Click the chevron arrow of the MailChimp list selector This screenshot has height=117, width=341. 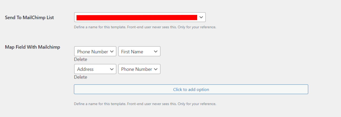[x=201, y=17]
